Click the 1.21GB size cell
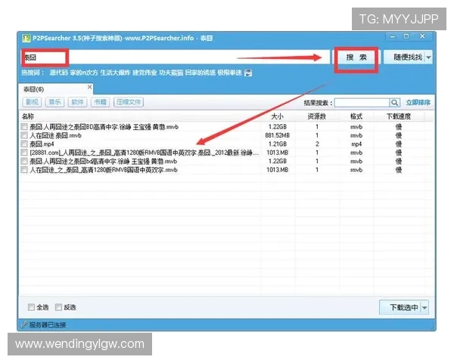 click(278, 144)
